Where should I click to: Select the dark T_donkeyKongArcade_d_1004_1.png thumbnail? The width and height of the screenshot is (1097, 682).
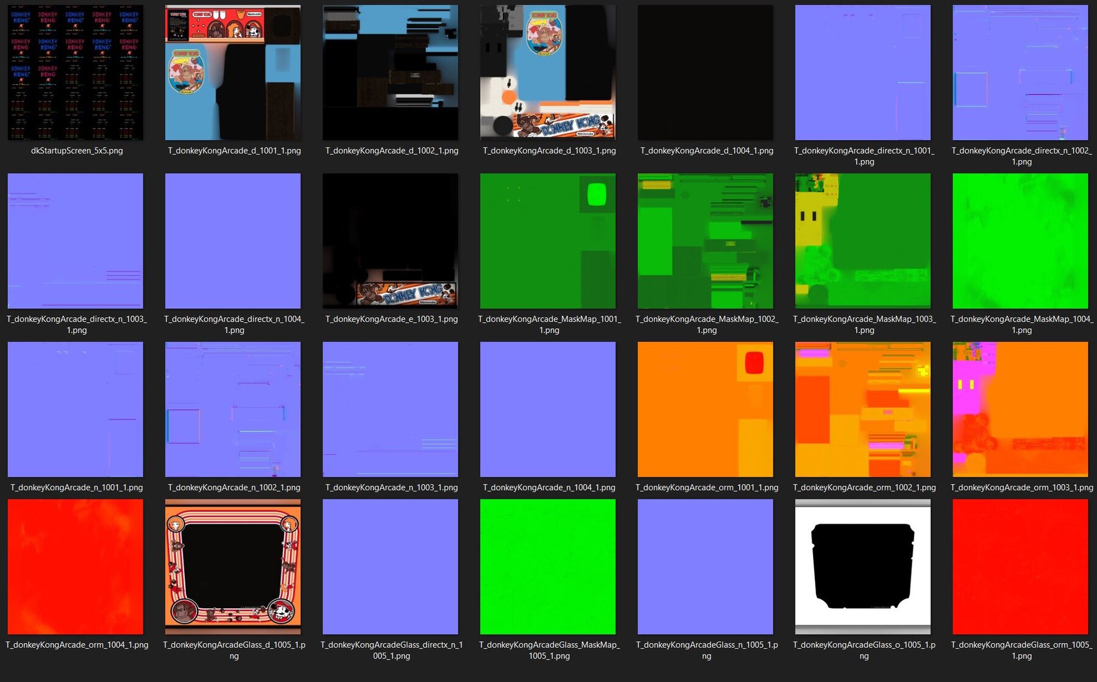point(706,72)
